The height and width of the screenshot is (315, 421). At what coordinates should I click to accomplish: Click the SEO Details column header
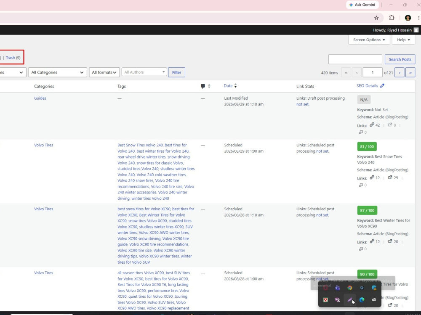(367, 86)
